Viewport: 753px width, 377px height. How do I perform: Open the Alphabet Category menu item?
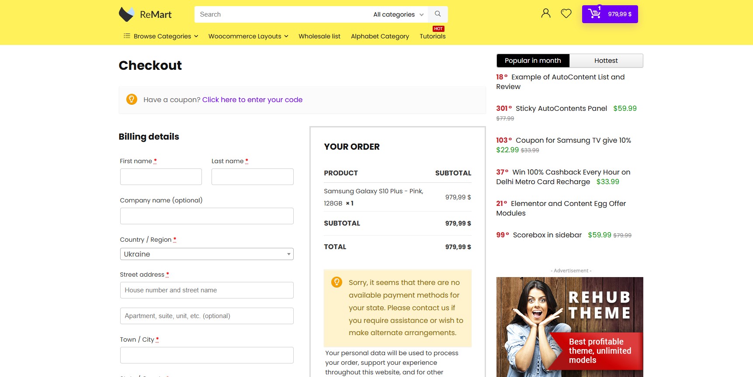point(380,36)
